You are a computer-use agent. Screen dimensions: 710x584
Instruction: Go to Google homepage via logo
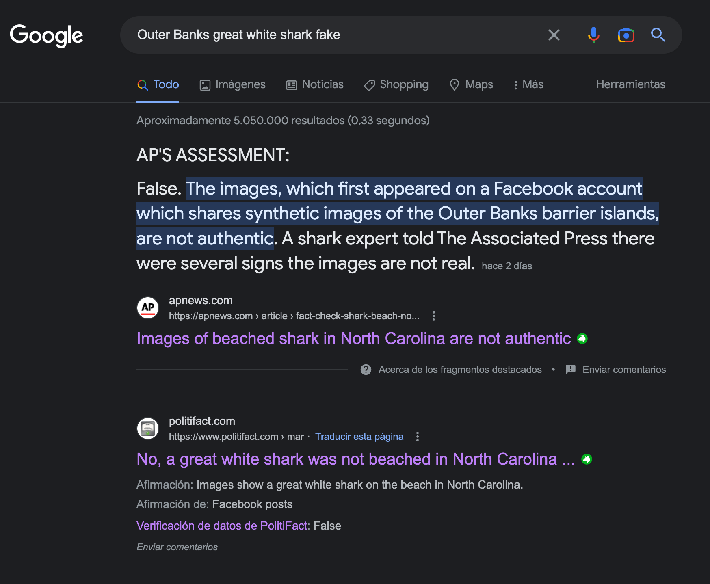click(46, 36)
